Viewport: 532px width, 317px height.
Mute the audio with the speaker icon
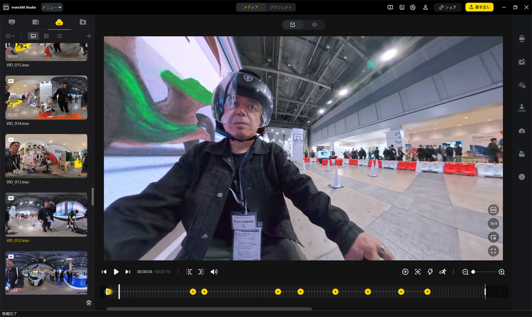pyautogui.click(x=214, y=272)
